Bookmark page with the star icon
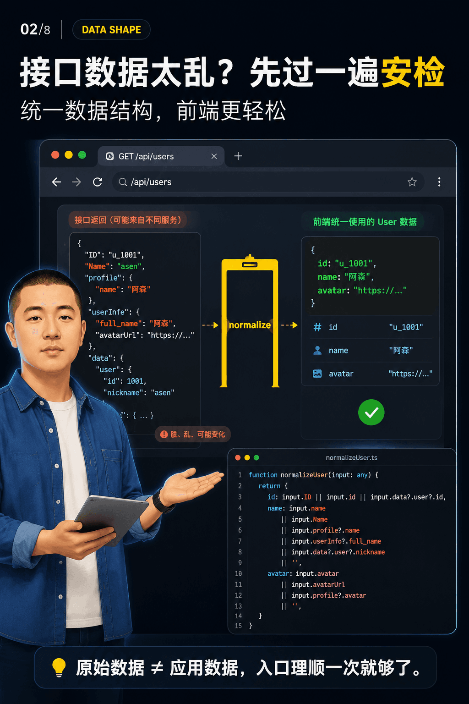The height and width of the screenshot is (704, 469). pyautogui.click(x=412, y=182)
